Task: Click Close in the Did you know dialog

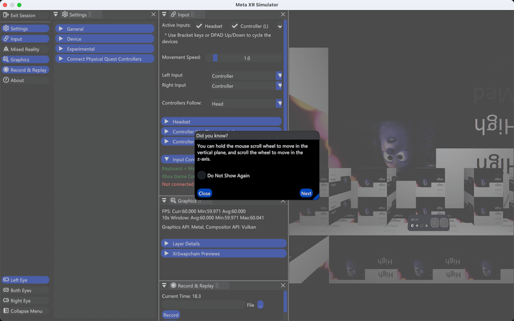Action: point(204,193)
